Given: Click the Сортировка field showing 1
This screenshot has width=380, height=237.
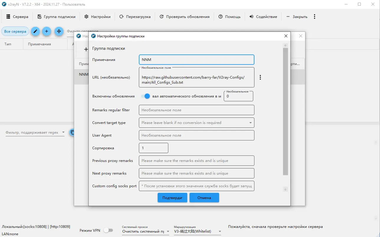Looking at the screenshot, I should click(153, 148).
